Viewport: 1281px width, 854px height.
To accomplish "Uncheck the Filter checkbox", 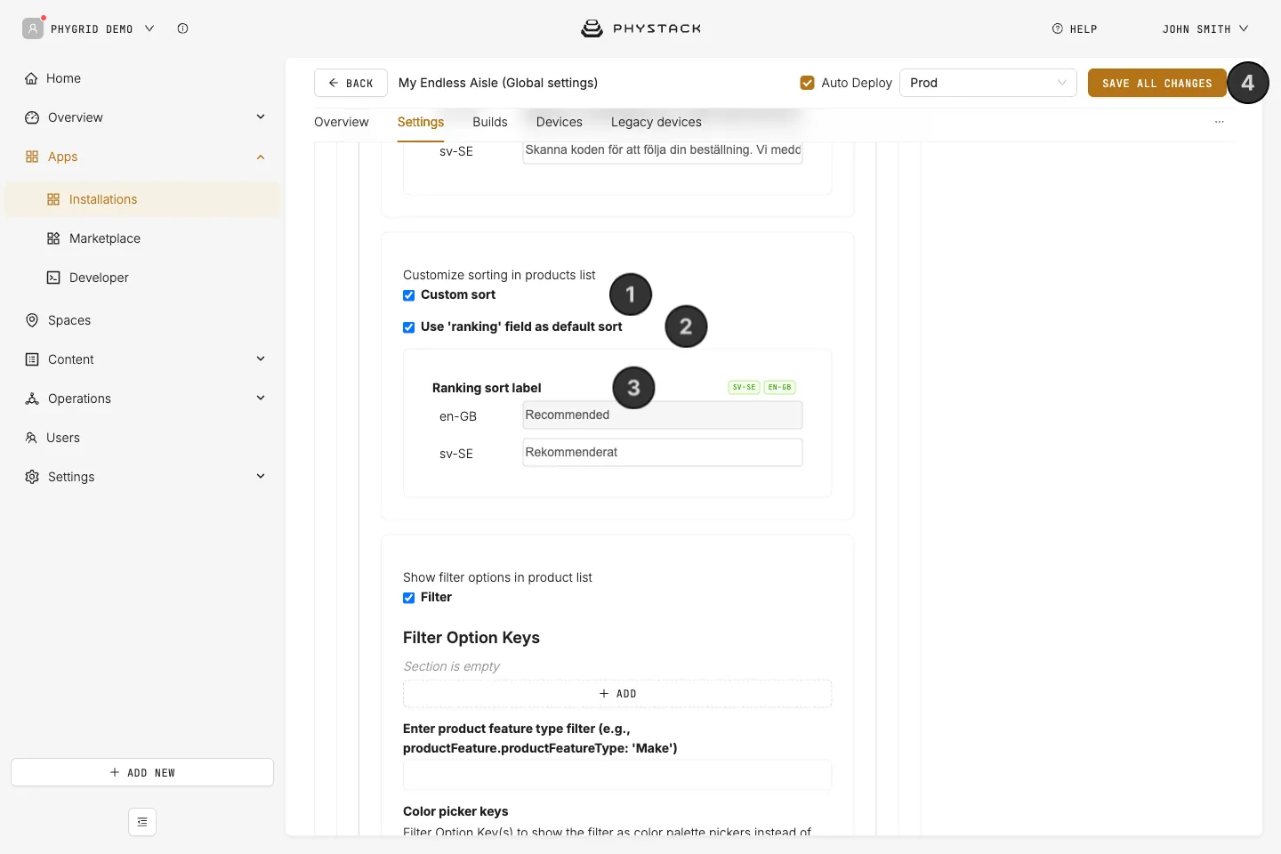I will point(409,598).
